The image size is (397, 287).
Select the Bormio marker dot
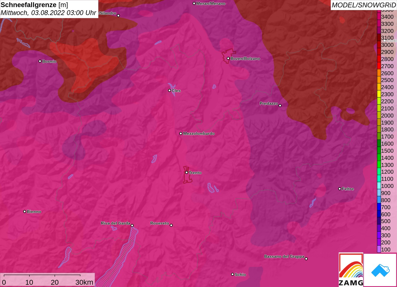(40, 61)
